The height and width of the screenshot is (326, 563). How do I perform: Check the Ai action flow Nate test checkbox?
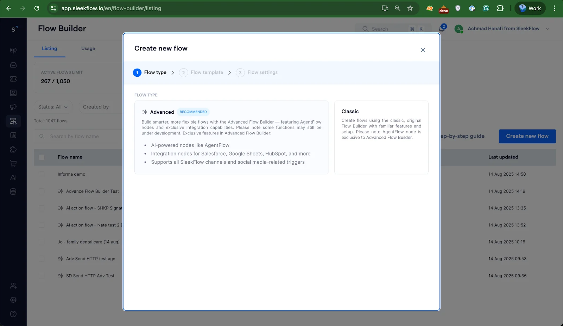[x=42, y=225]
